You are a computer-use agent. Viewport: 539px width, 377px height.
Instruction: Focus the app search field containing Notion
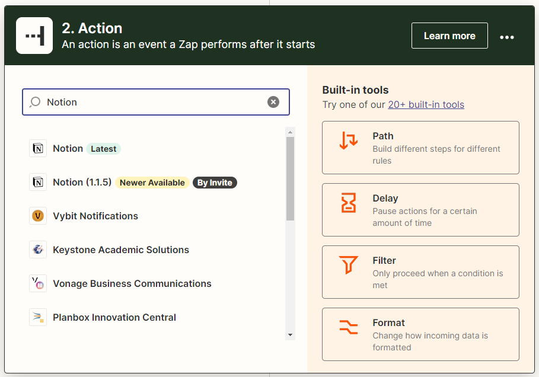pyautogui.click(x=156, y=102)
